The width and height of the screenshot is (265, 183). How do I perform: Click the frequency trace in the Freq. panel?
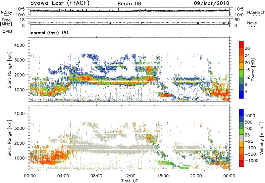click(130, 25)
